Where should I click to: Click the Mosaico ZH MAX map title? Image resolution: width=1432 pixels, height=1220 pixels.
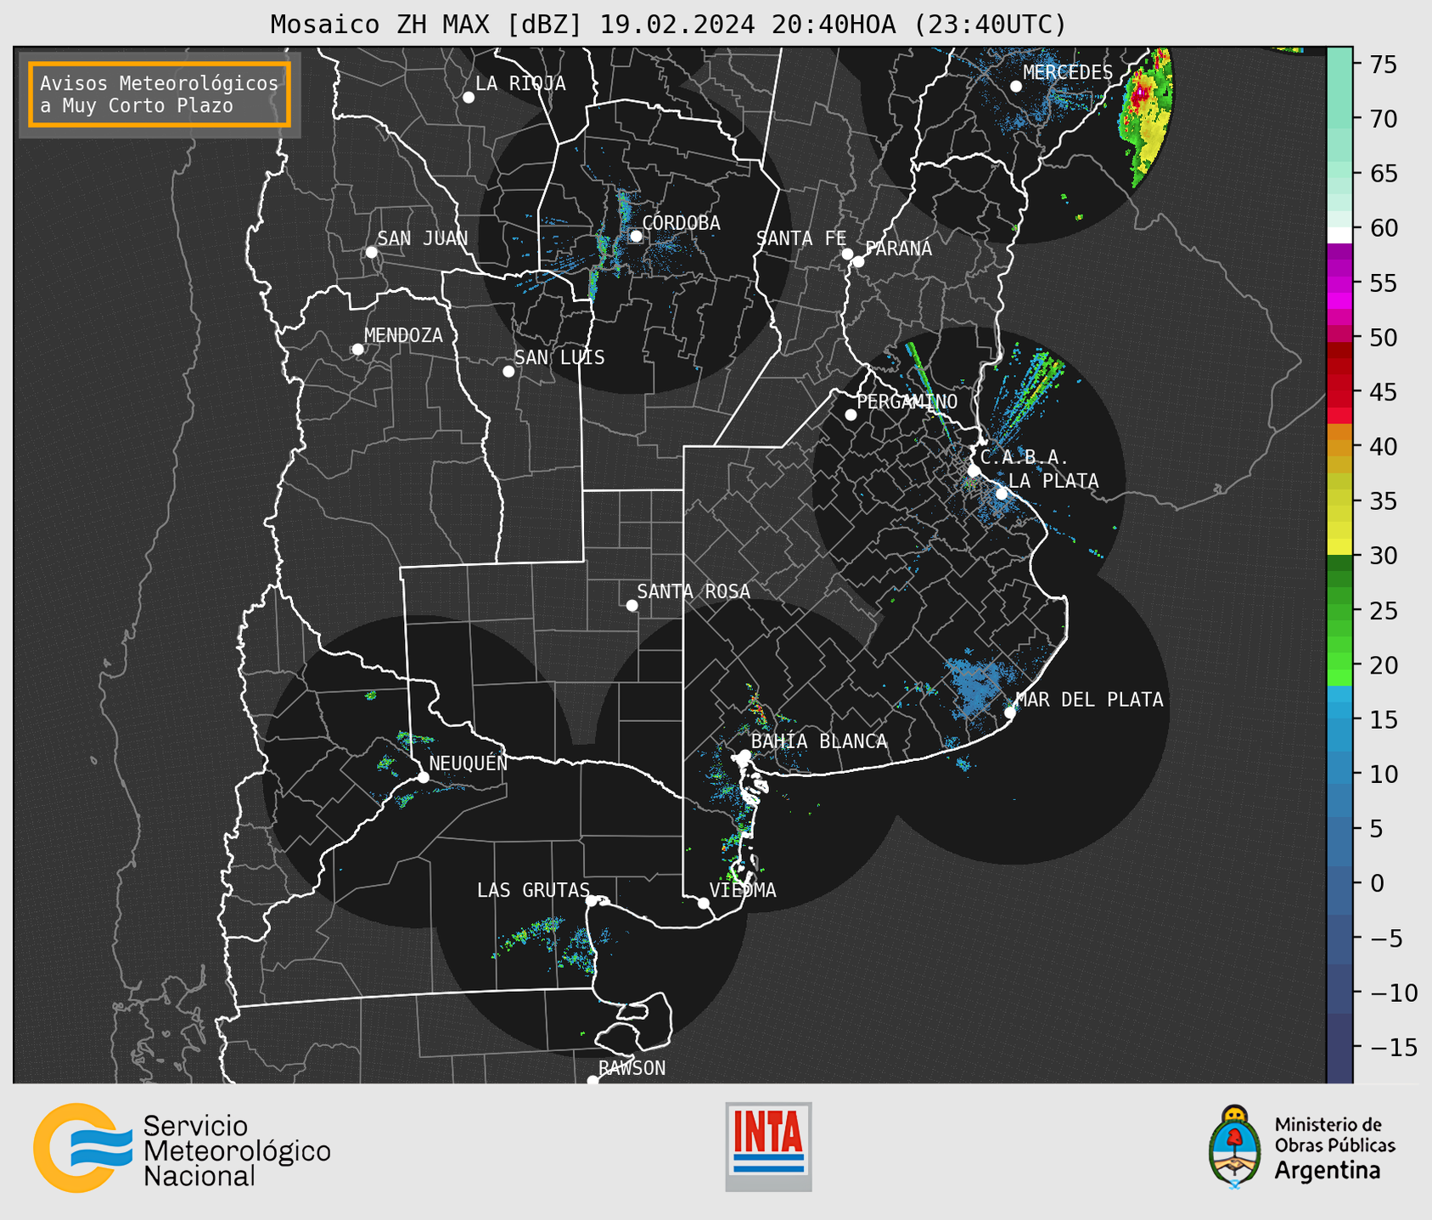point(668,25)
